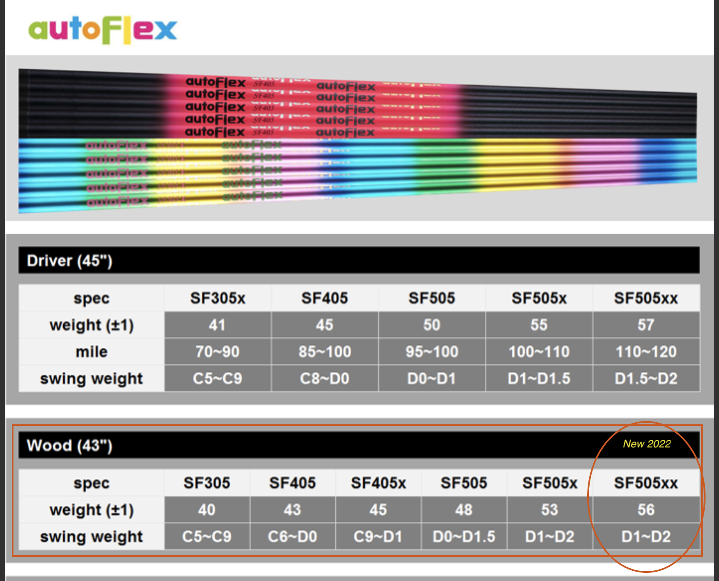Click D1~D2 under Wood SF505xx column
The height and width of the screenshot is (581, 719).
[x=646, y=537]
